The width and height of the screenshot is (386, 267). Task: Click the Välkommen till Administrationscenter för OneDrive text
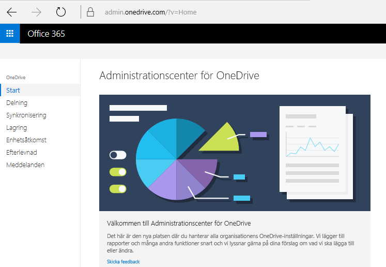point(179,223)
